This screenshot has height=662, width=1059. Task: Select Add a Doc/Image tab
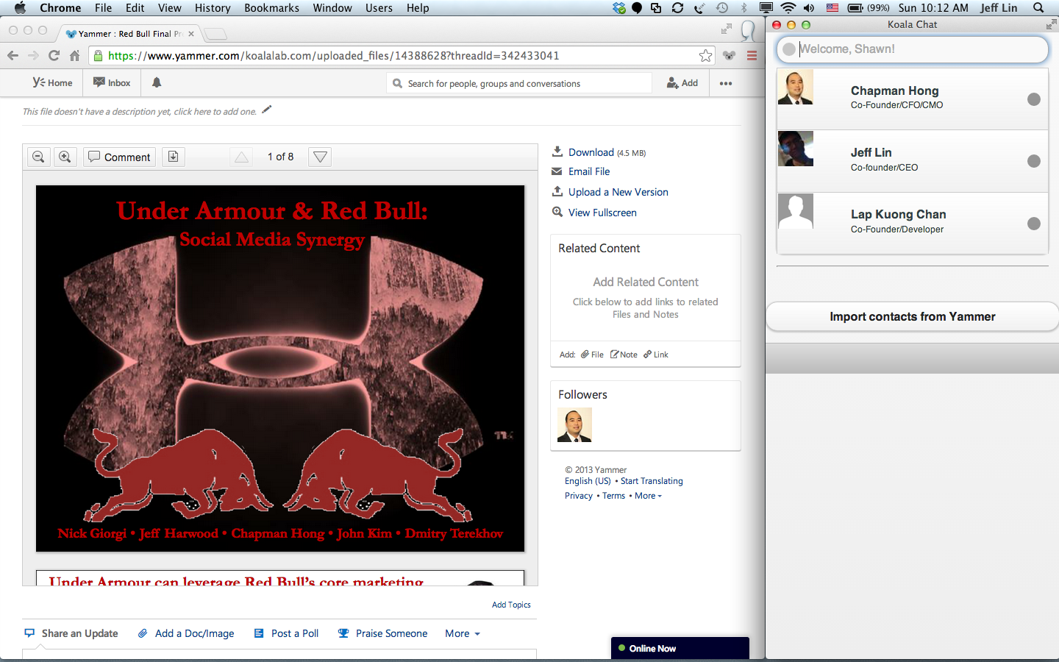click(186, 633)
